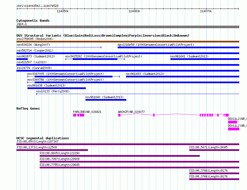Select the magenta FAM138B gene glyph
This screenshot has height=190, width=247.
pos(79,115)
